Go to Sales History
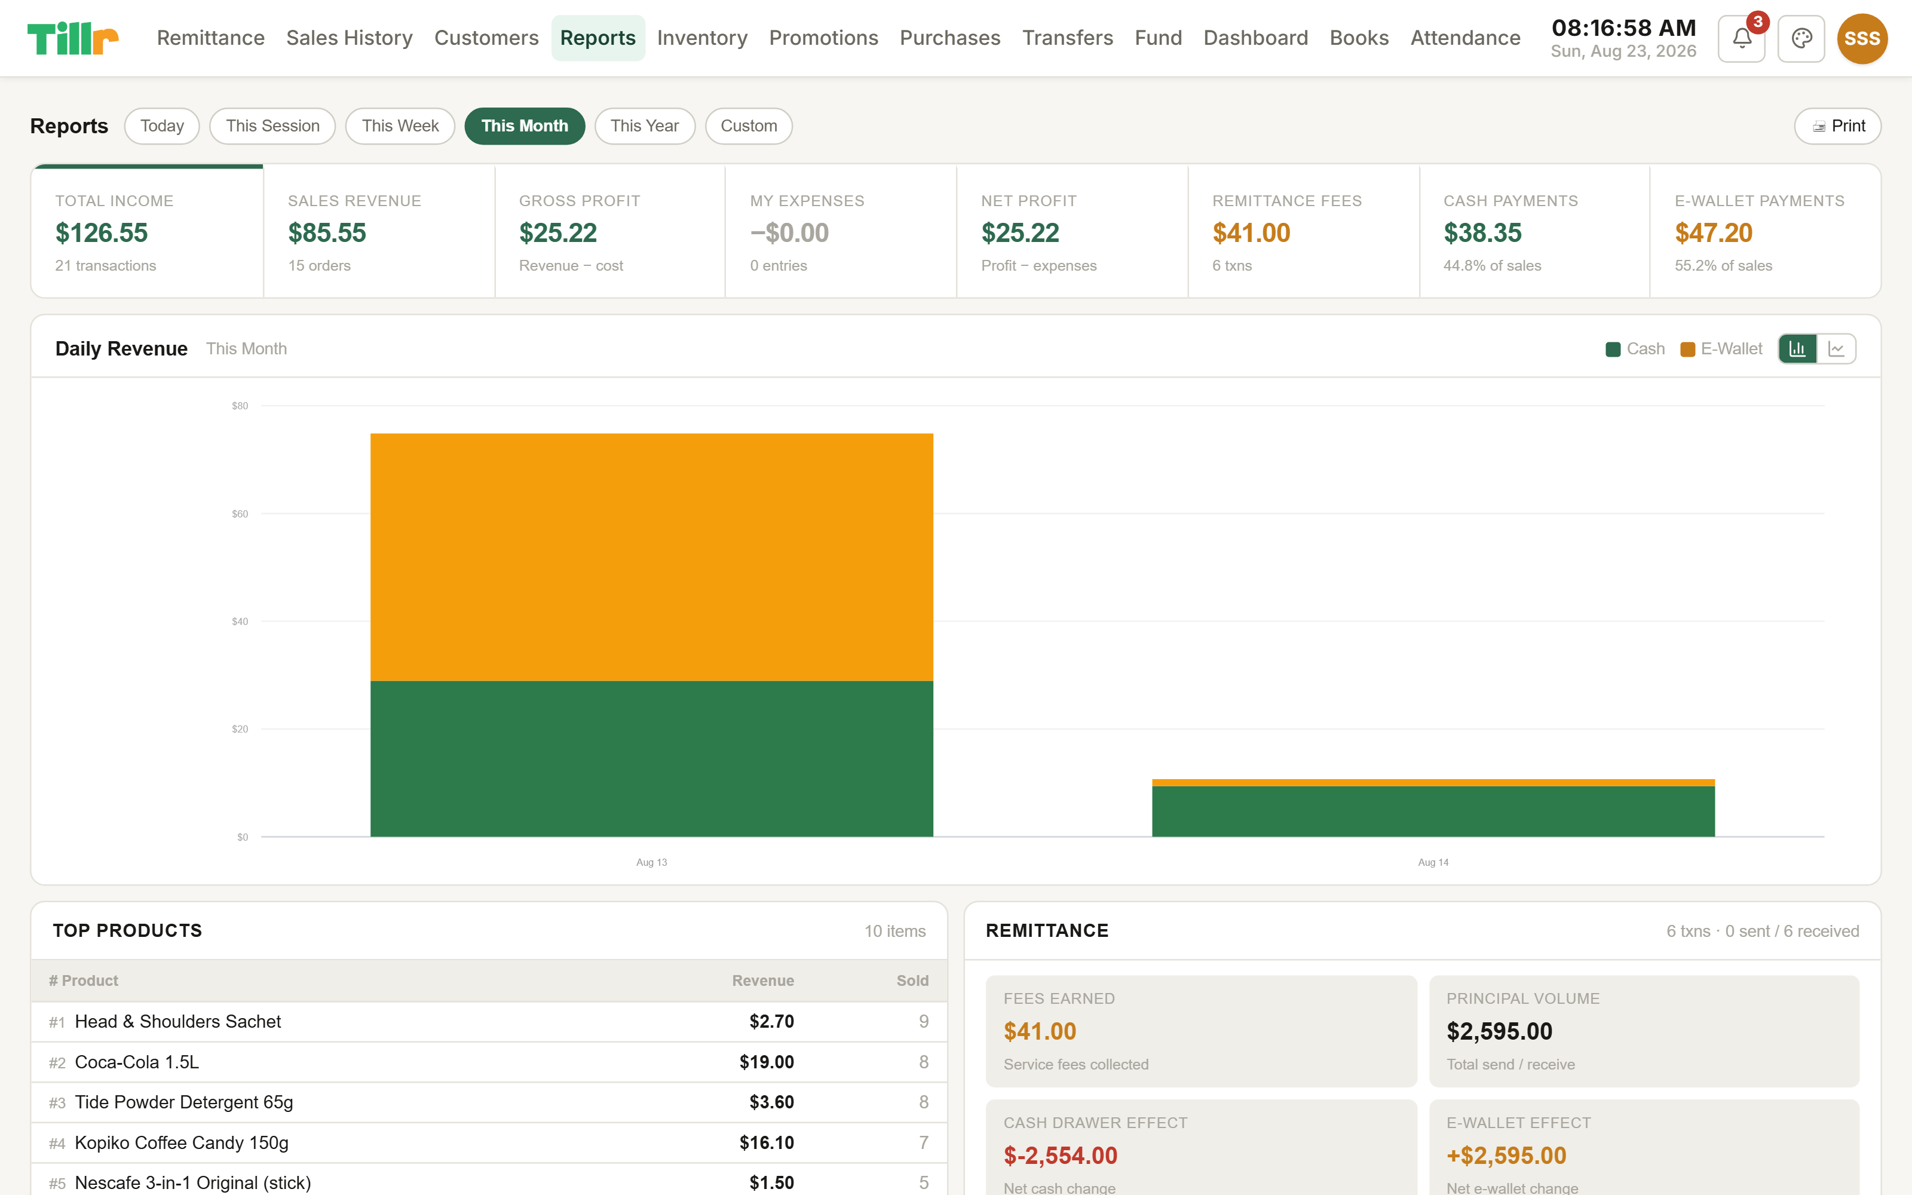Image resolution: width=1912 pixels, height=1195 pixels. pyautogui.click(x=349, y=38)
